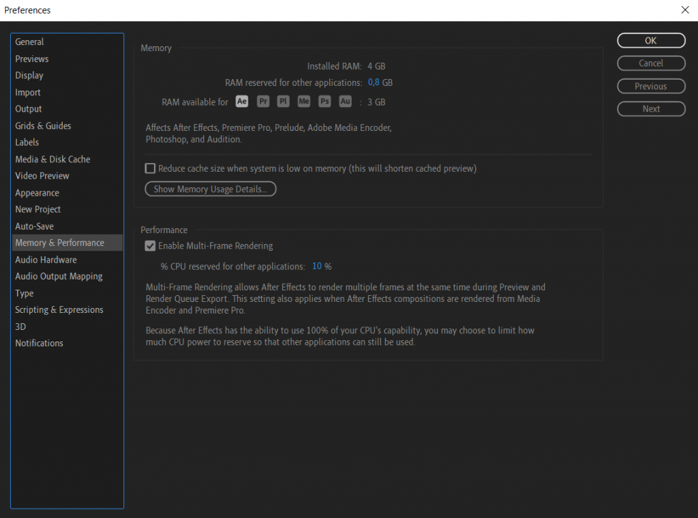Click Show Memory Usage Details button
This screenshot has height=518, width=698.
[211, 189]
